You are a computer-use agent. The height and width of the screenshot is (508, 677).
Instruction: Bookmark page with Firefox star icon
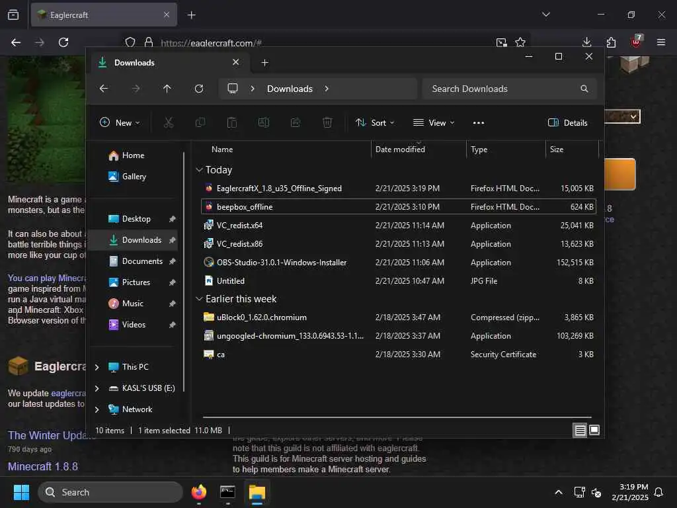pyautogui.click(x=520, y=42)
